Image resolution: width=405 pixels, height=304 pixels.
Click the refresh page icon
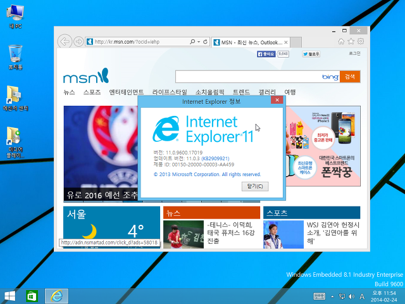[205, 42]
